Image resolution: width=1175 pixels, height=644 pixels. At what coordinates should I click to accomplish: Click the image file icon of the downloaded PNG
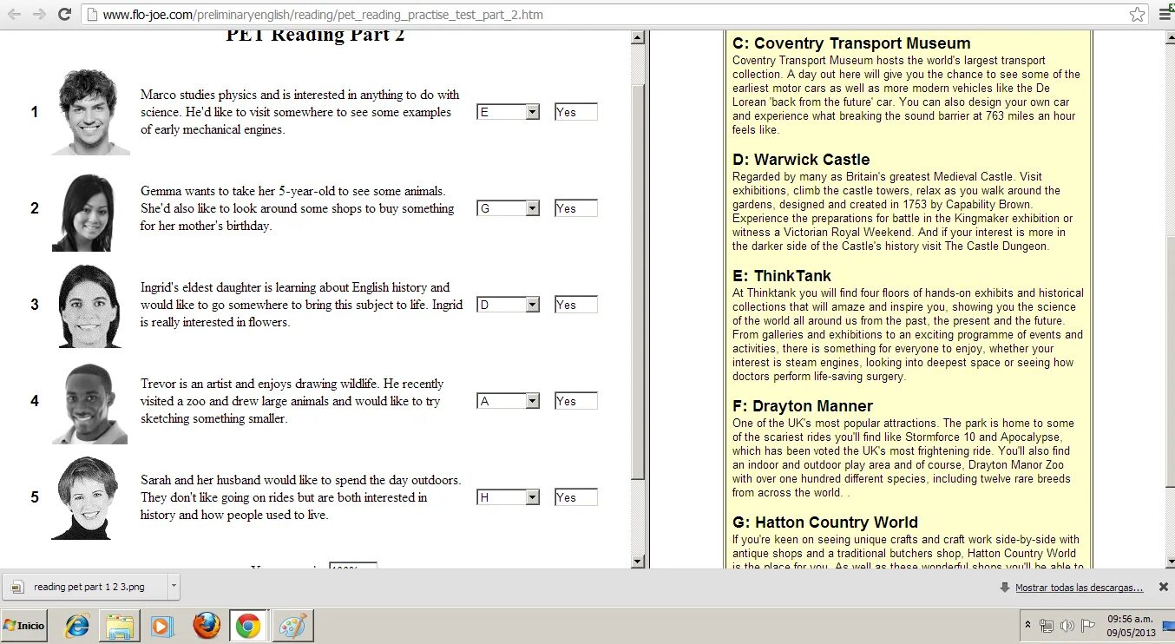[x=17, y=587]
